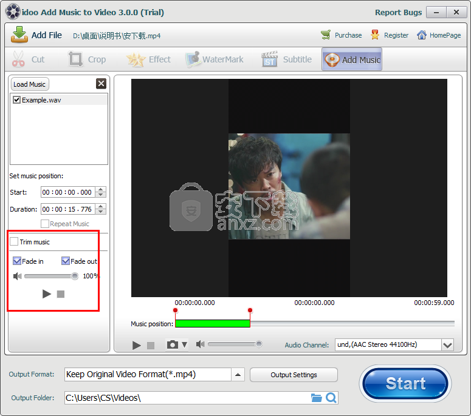The height and width of the screenshot is (416, 471).
Task: Take a snapshot with the camera icon
Action: pyautogui.click(x=173, y=344)
